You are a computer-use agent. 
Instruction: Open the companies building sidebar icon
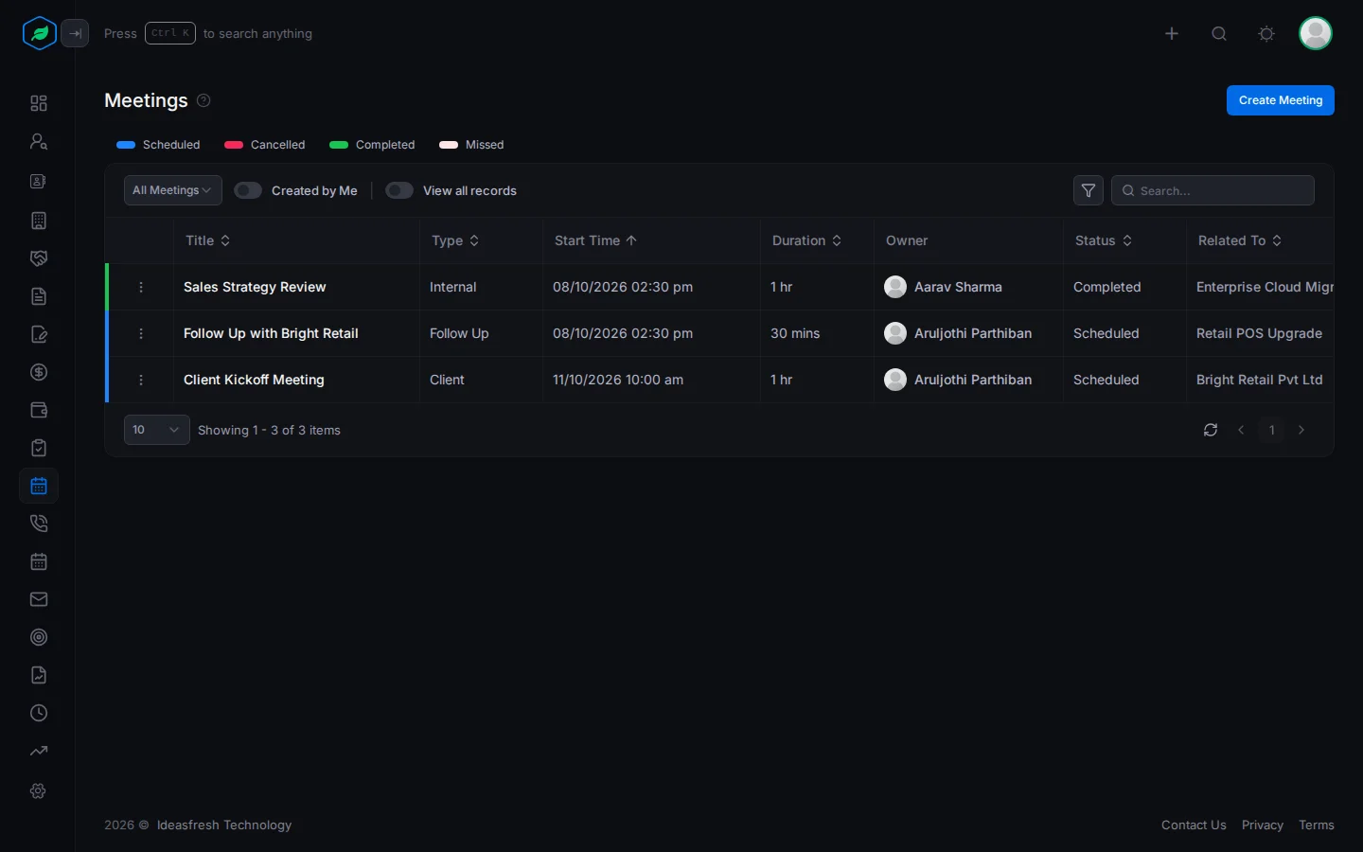coord(39,221)
